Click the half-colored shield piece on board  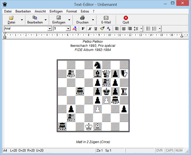click(x=124, y=74)
